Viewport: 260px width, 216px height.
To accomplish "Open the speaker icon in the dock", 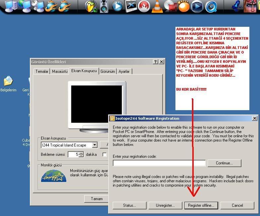I will (x=104, y=6).
